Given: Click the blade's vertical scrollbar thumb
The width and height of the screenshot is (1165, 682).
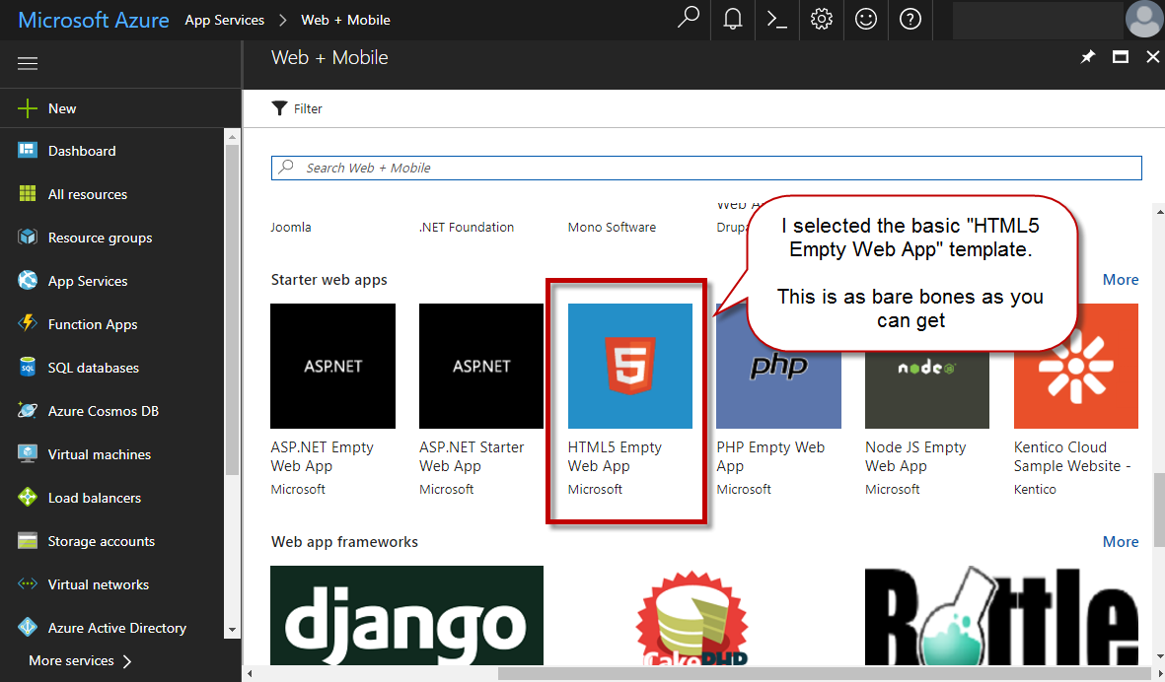Looking at the screenshot, I should [1159, 510].
